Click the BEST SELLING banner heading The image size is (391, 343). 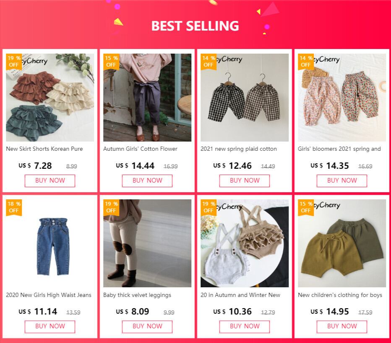[195, 26]
